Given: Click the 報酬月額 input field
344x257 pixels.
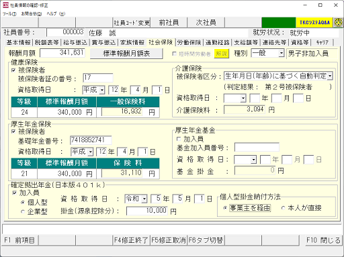Looking at the screenshot, I should [62, 53].
